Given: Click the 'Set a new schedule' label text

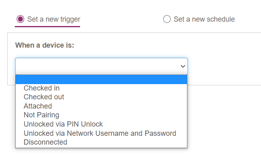Looking at the screenshot, I should (x=204, y=19).
